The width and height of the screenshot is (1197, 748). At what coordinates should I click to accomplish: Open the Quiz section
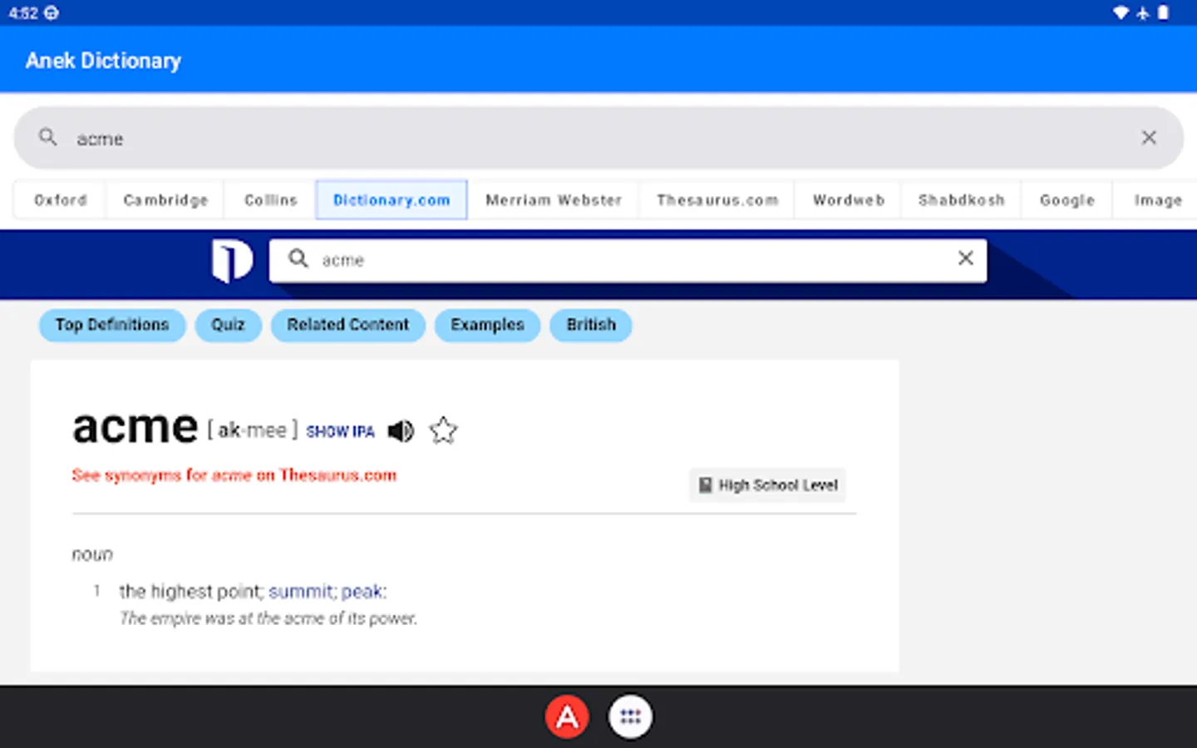(228, 325)
